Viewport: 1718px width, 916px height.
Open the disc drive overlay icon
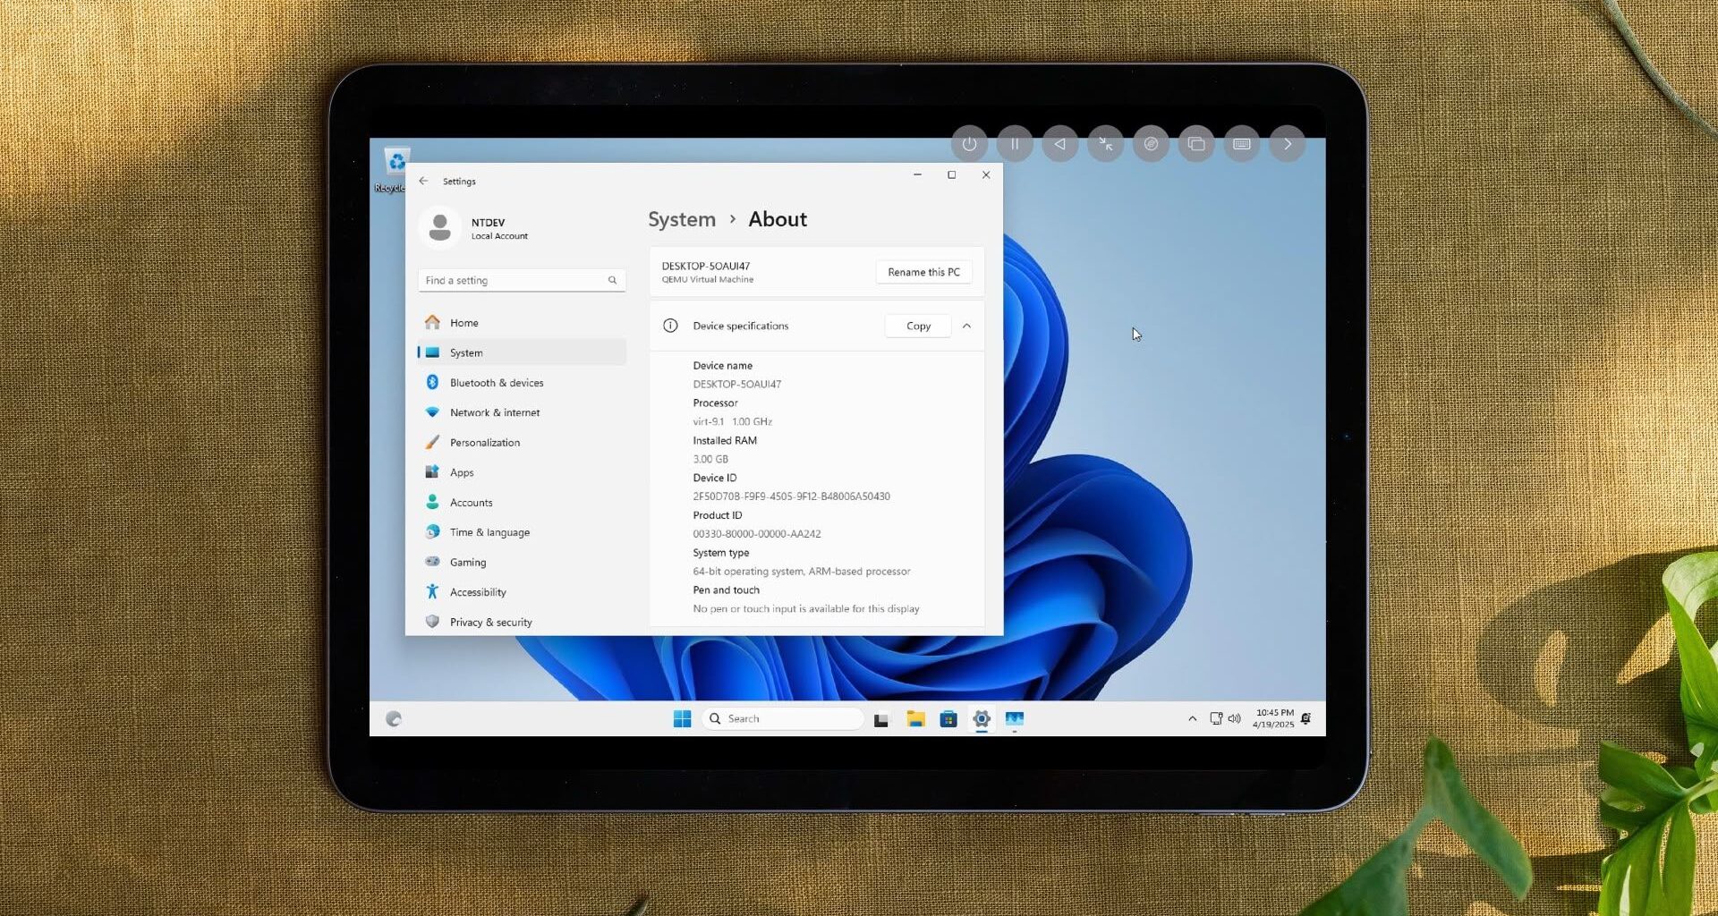(x=1151, y=144)
